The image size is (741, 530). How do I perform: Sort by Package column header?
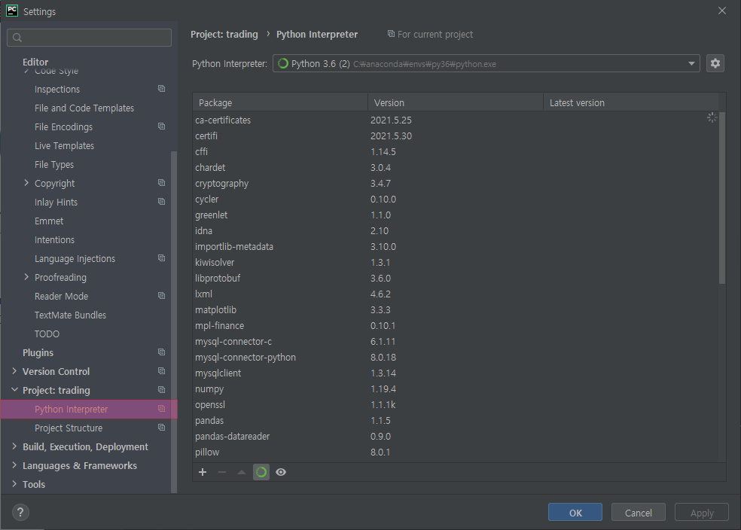point(280,102)
